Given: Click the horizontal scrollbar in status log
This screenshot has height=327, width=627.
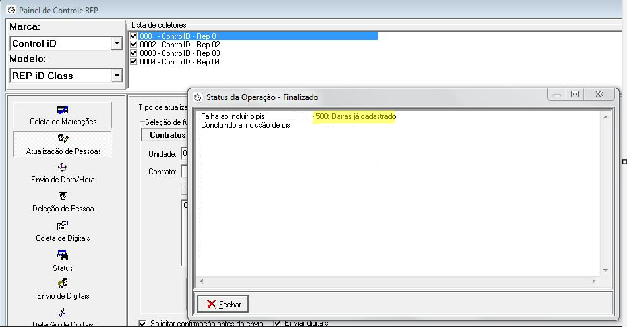Looking at the screenshot, I should (x=398, y=281).
